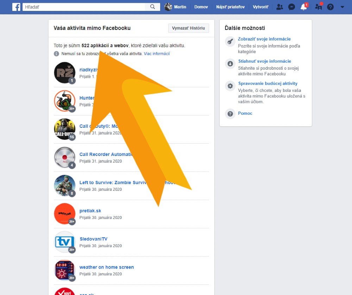Open Call Recorder Automatic link
The width and height of the screenshot is (352, 295).
[x=106, y=154]
